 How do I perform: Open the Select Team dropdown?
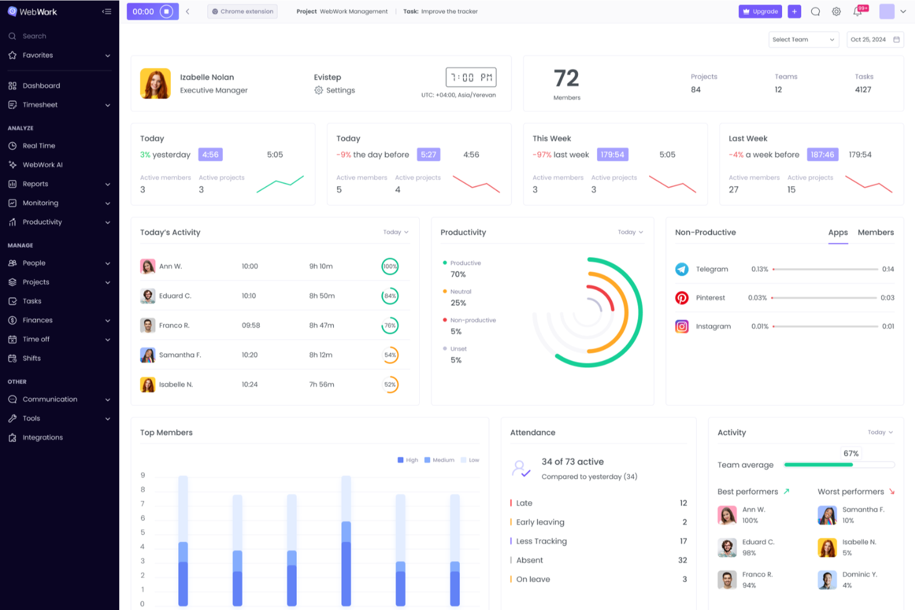pyautogui.click(x=803, y=39)
